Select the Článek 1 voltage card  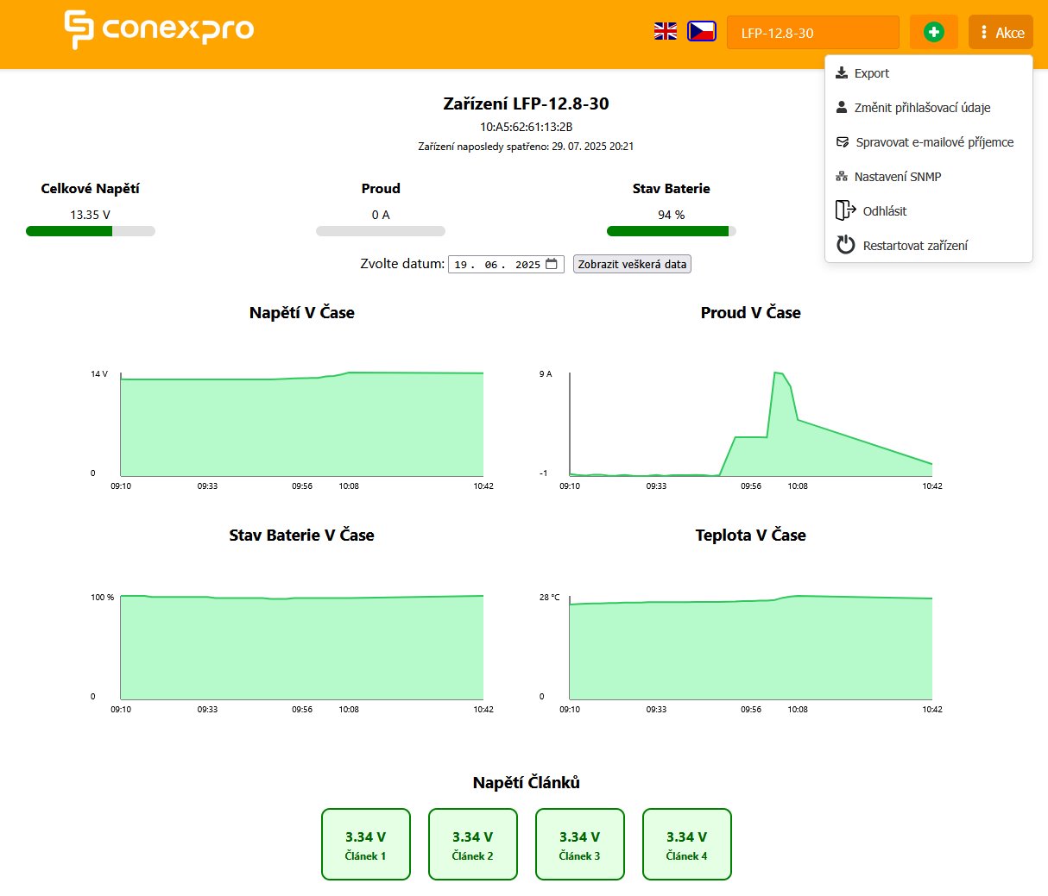tap(365, 844)
